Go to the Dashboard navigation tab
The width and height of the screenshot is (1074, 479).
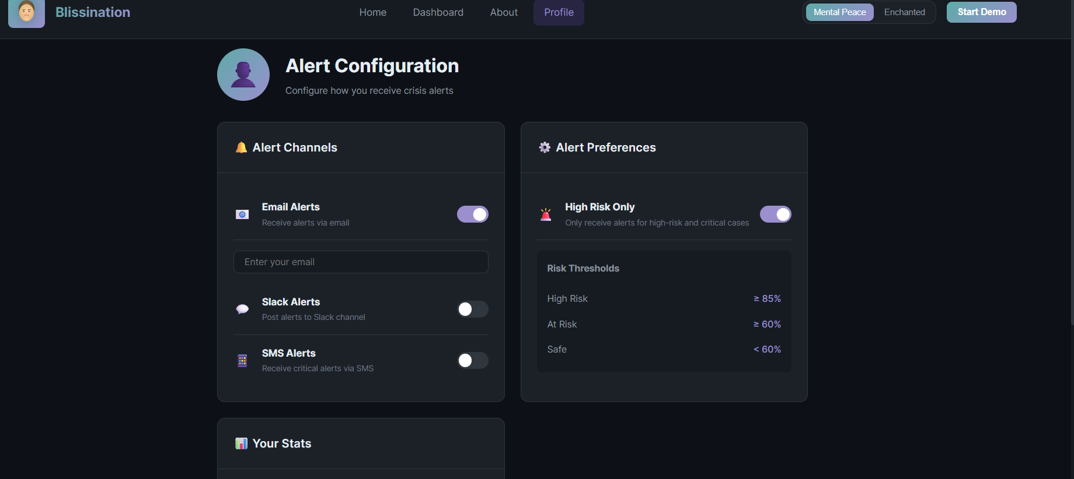pyautogui.click(x=438, y=12)
